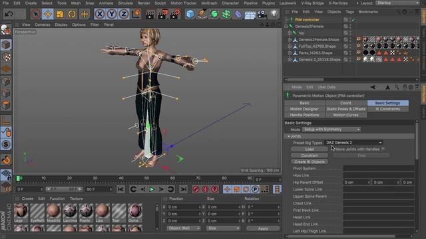Add a Cube primitive object

click(x=190, y=14)
